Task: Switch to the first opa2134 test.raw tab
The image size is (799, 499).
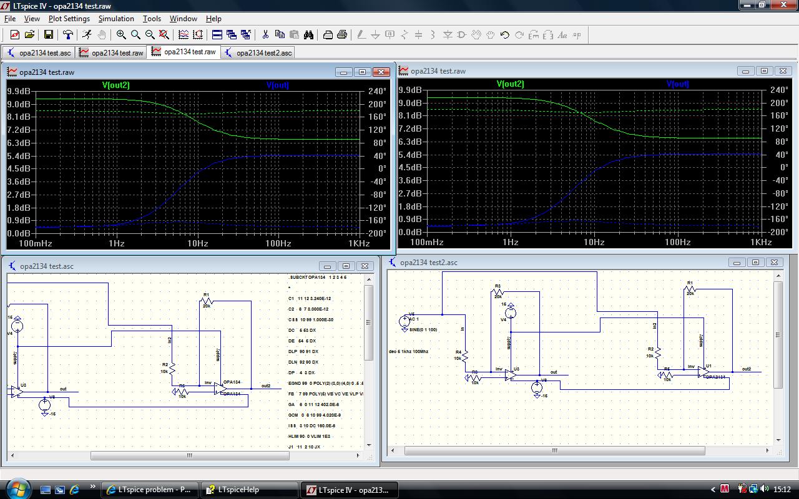Action: click(x=111, y=53)
